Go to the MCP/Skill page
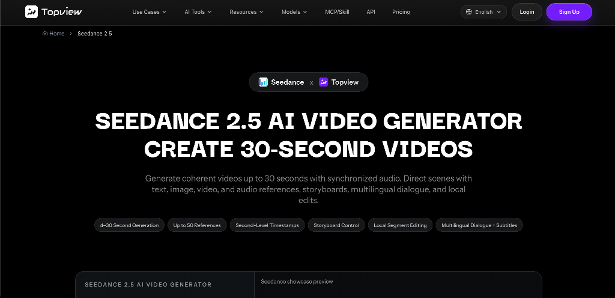Screen dimensions: 615x298 coord(337,12)
